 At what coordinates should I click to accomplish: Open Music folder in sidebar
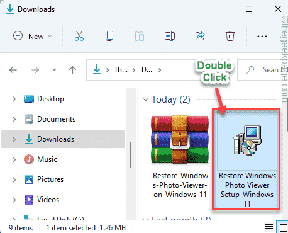click(x=47, y=159)
